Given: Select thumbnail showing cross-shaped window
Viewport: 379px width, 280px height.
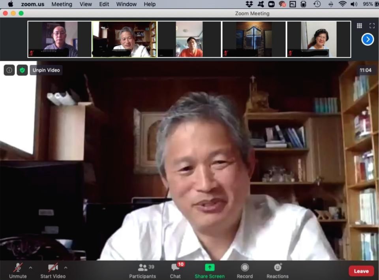Looking at the screenshot, I should tap(254, 39).
